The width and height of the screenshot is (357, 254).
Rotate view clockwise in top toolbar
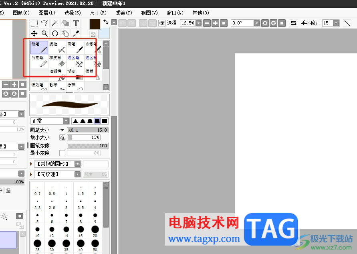click(273, 23)
